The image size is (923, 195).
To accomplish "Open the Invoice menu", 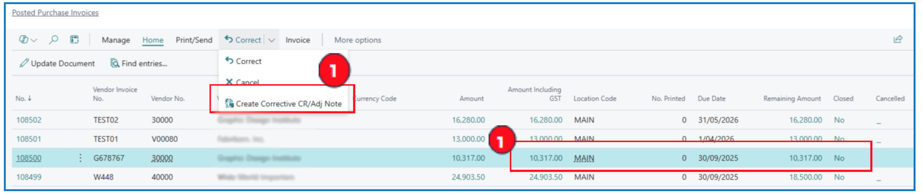I will click(297, 40).
